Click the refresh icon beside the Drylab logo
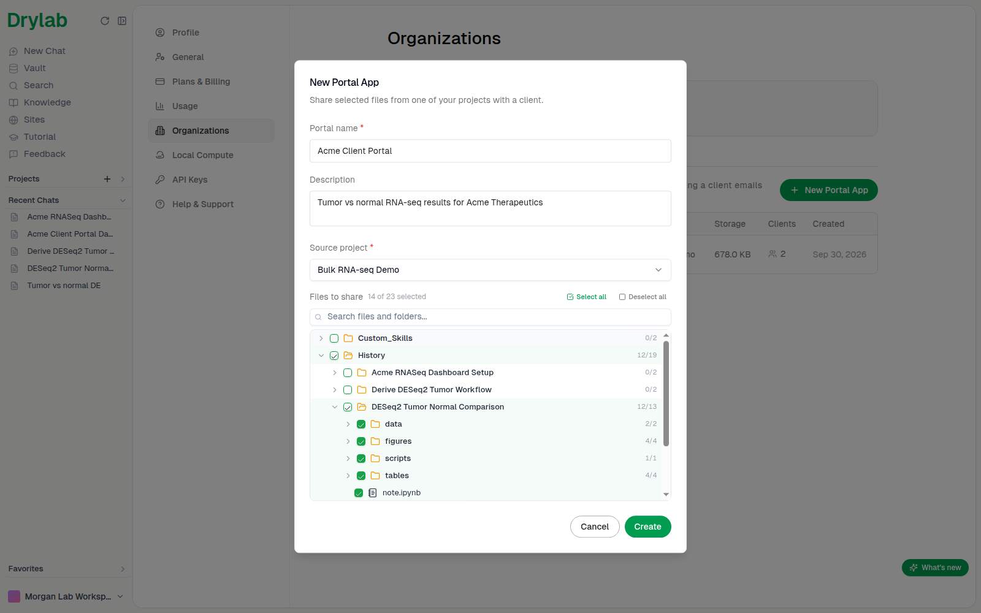The height and width of the screenshot is (613, 981). click(x=105, y=21)
